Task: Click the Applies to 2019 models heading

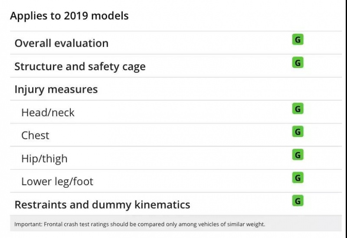Action: [69, 16]
